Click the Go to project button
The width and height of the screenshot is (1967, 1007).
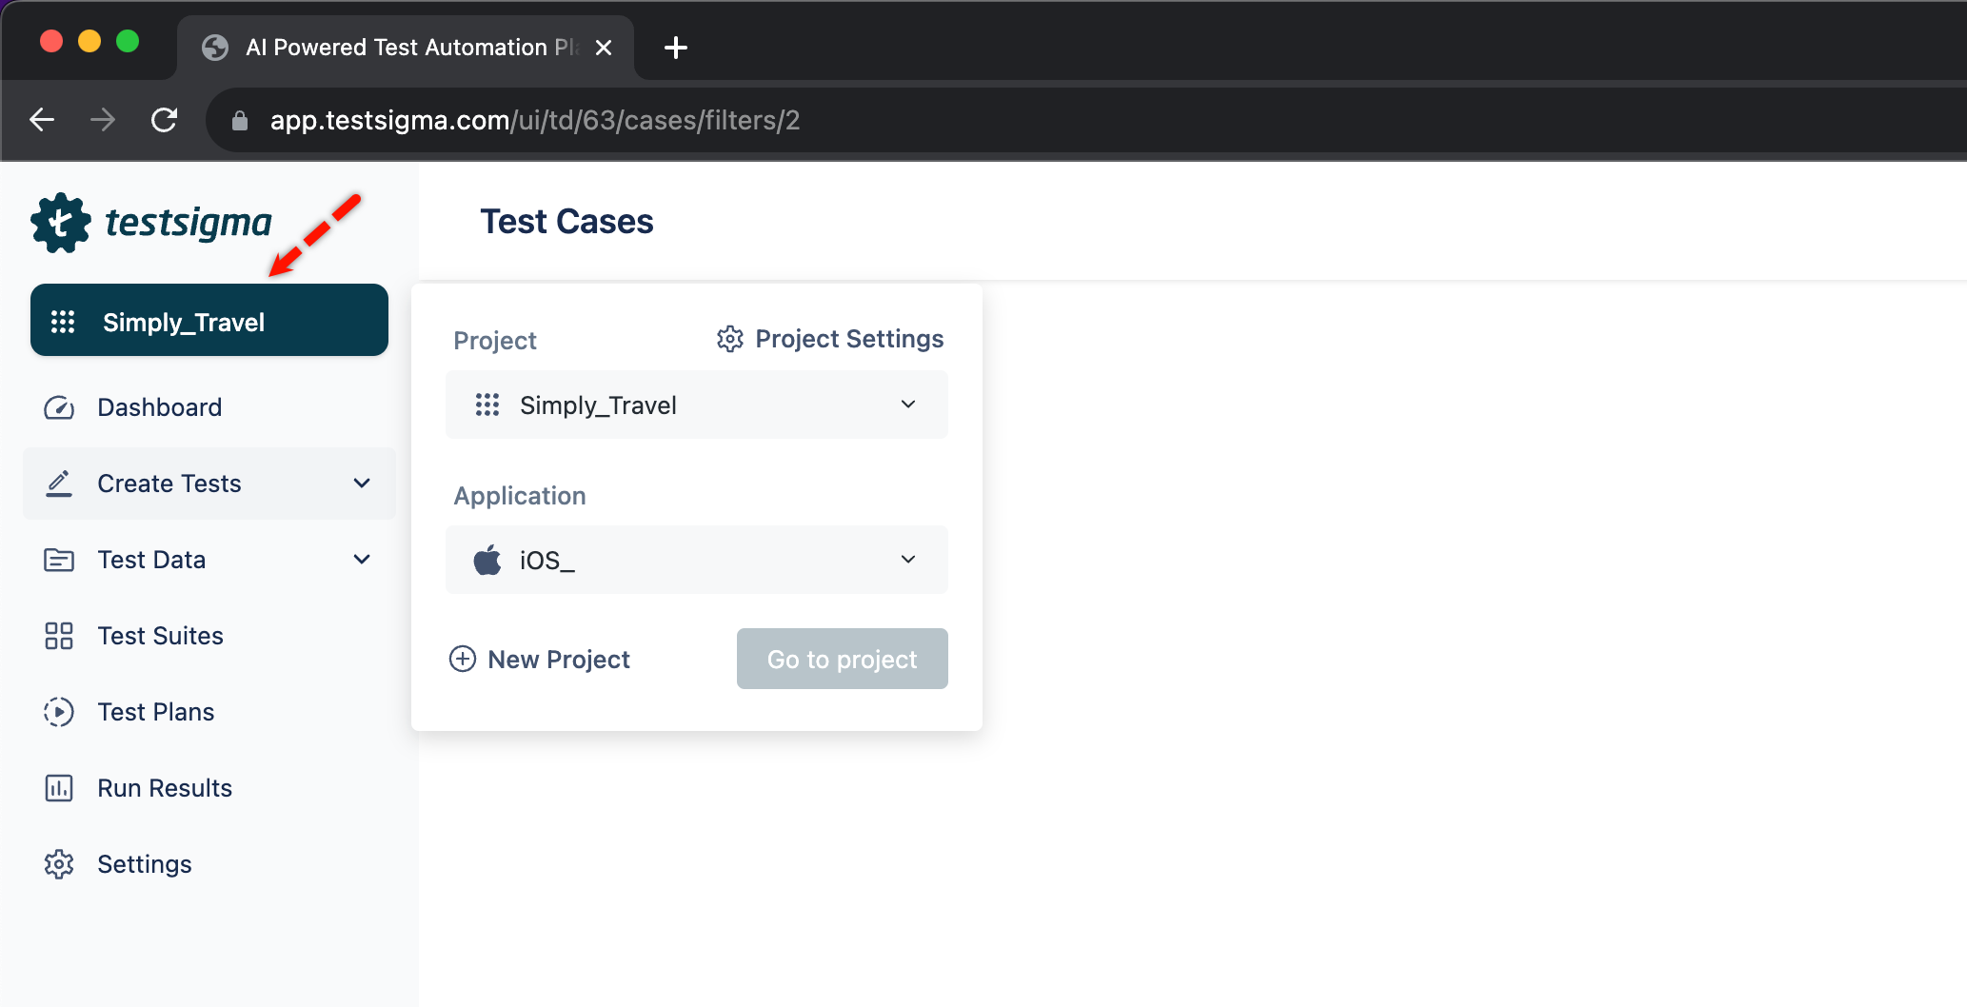click(843, 659)
